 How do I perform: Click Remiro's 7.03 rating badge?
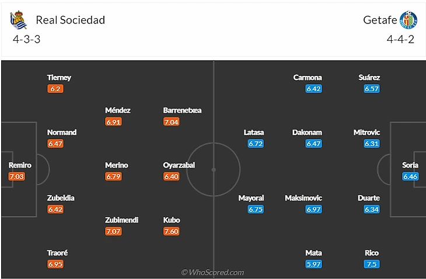[x=17, y=176]
